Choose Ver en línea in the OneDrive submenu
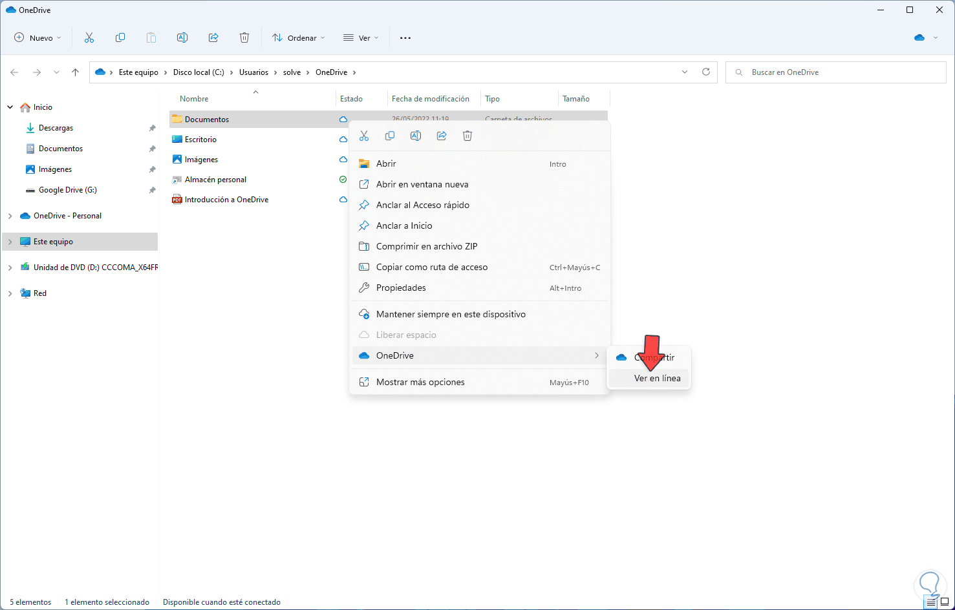 (x=649, y=379)
